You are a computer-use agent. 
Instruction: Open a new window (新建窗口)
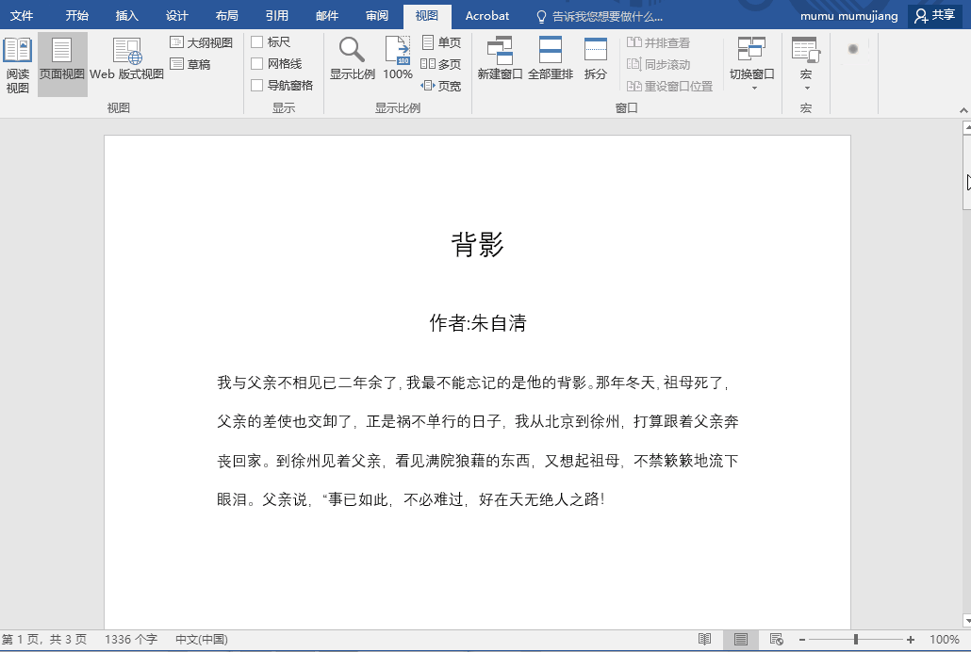[500, 58]
